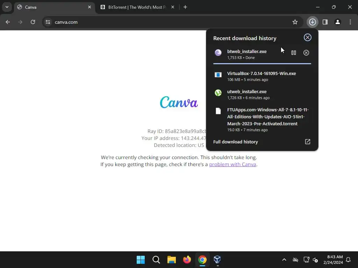Cancel the btweb_installer.exe download

pyautogui.click(x=306, y=53)
